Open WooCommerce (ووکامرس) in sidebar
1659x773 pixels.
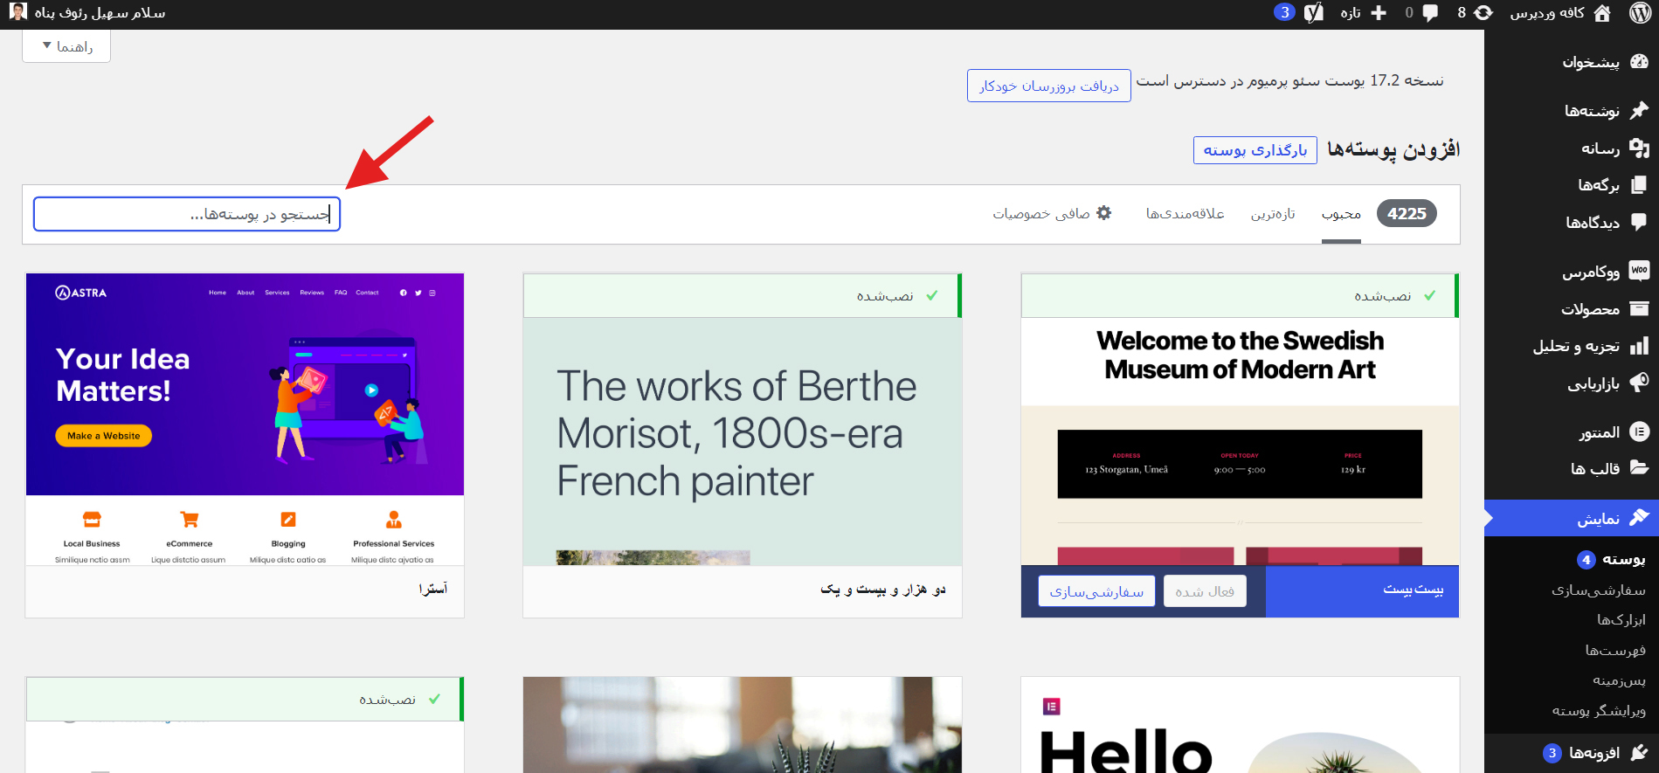pyautogui.click(x=1592, y=272)
